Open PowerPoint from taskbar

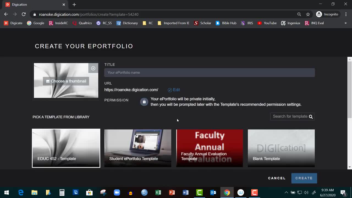[172, 193]
